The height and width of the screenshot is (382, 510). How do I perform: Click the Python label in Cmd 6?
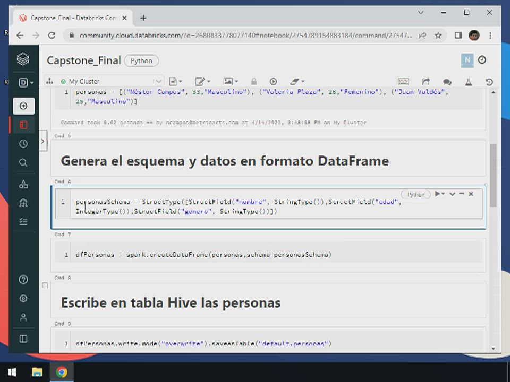(415, 194)
